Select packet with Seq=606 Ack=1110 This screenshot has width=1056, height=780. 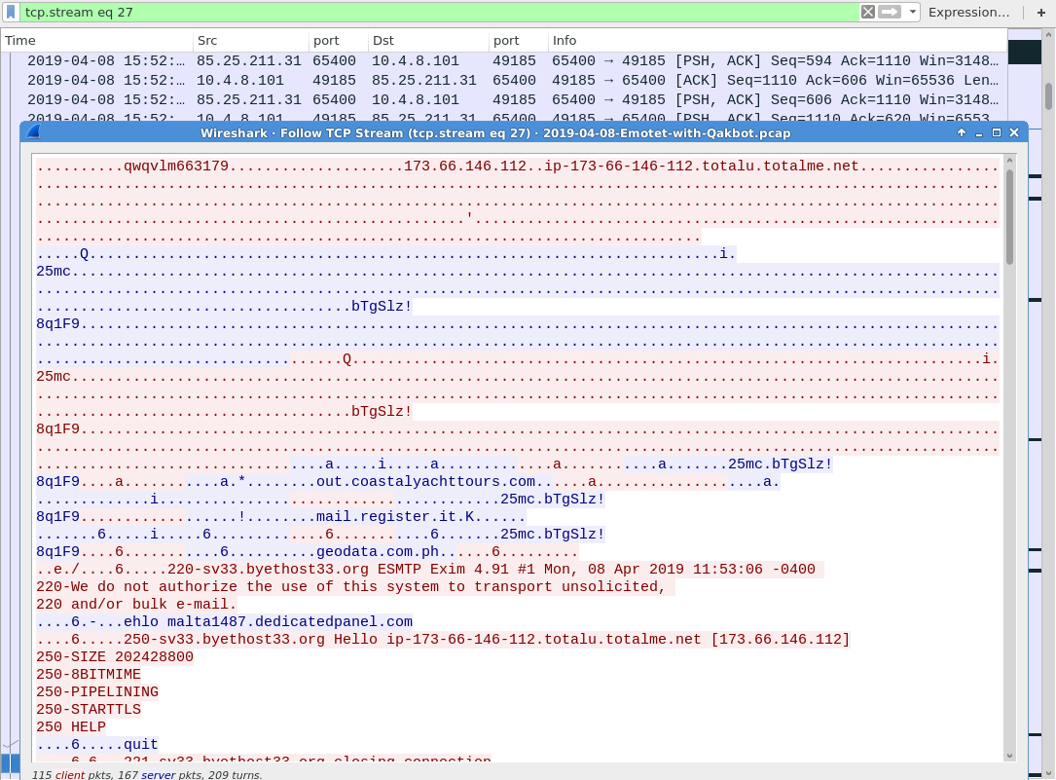click(x=504, y=99)
